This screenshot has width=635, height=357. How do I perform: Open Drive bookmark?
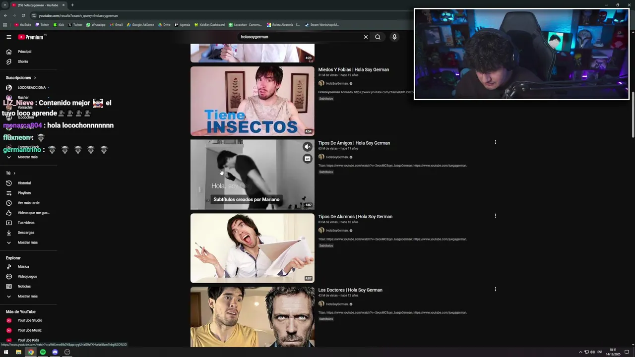click(x=164, y=25)
